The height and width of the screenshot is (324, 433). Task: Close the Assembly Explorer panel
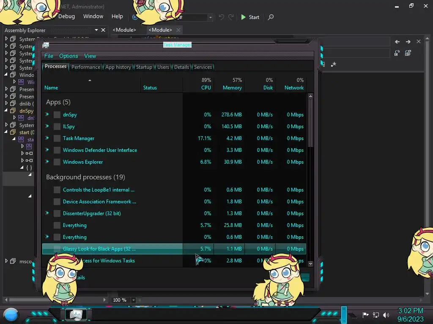[103, 30]
